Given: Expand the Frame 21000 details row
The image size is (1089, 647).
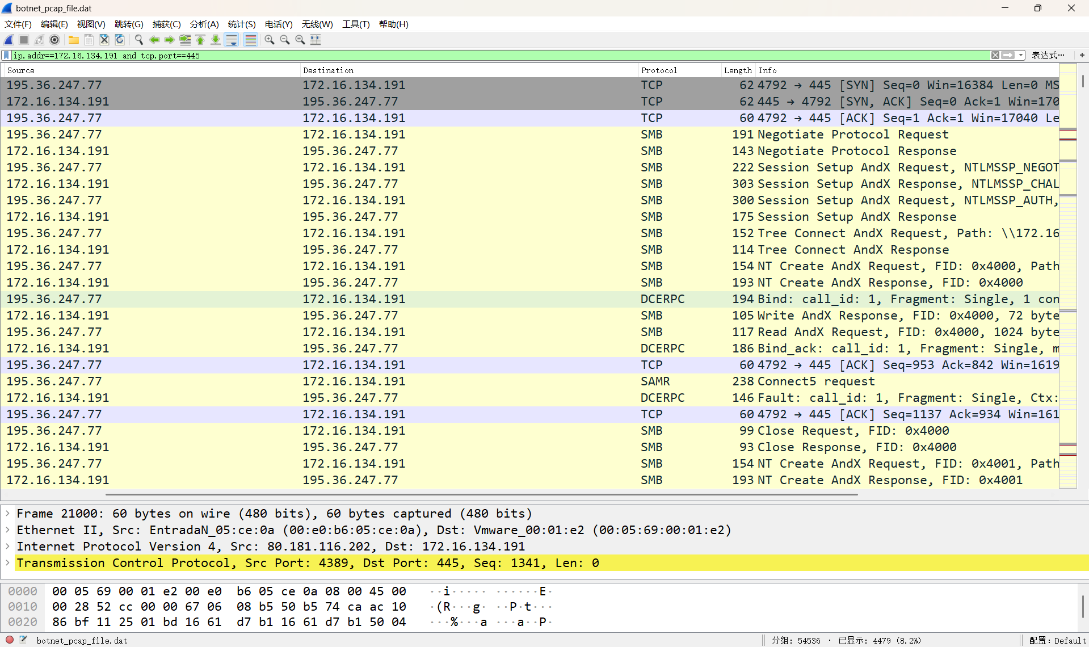Looking at the screenshot, I should coord(7,514).
